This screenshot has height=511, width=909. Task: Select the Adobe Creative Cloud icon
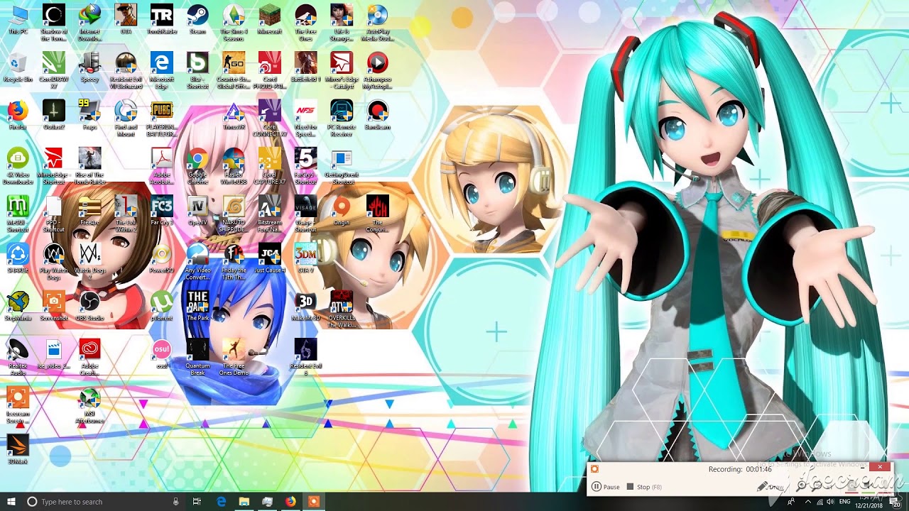click(89, 356)
